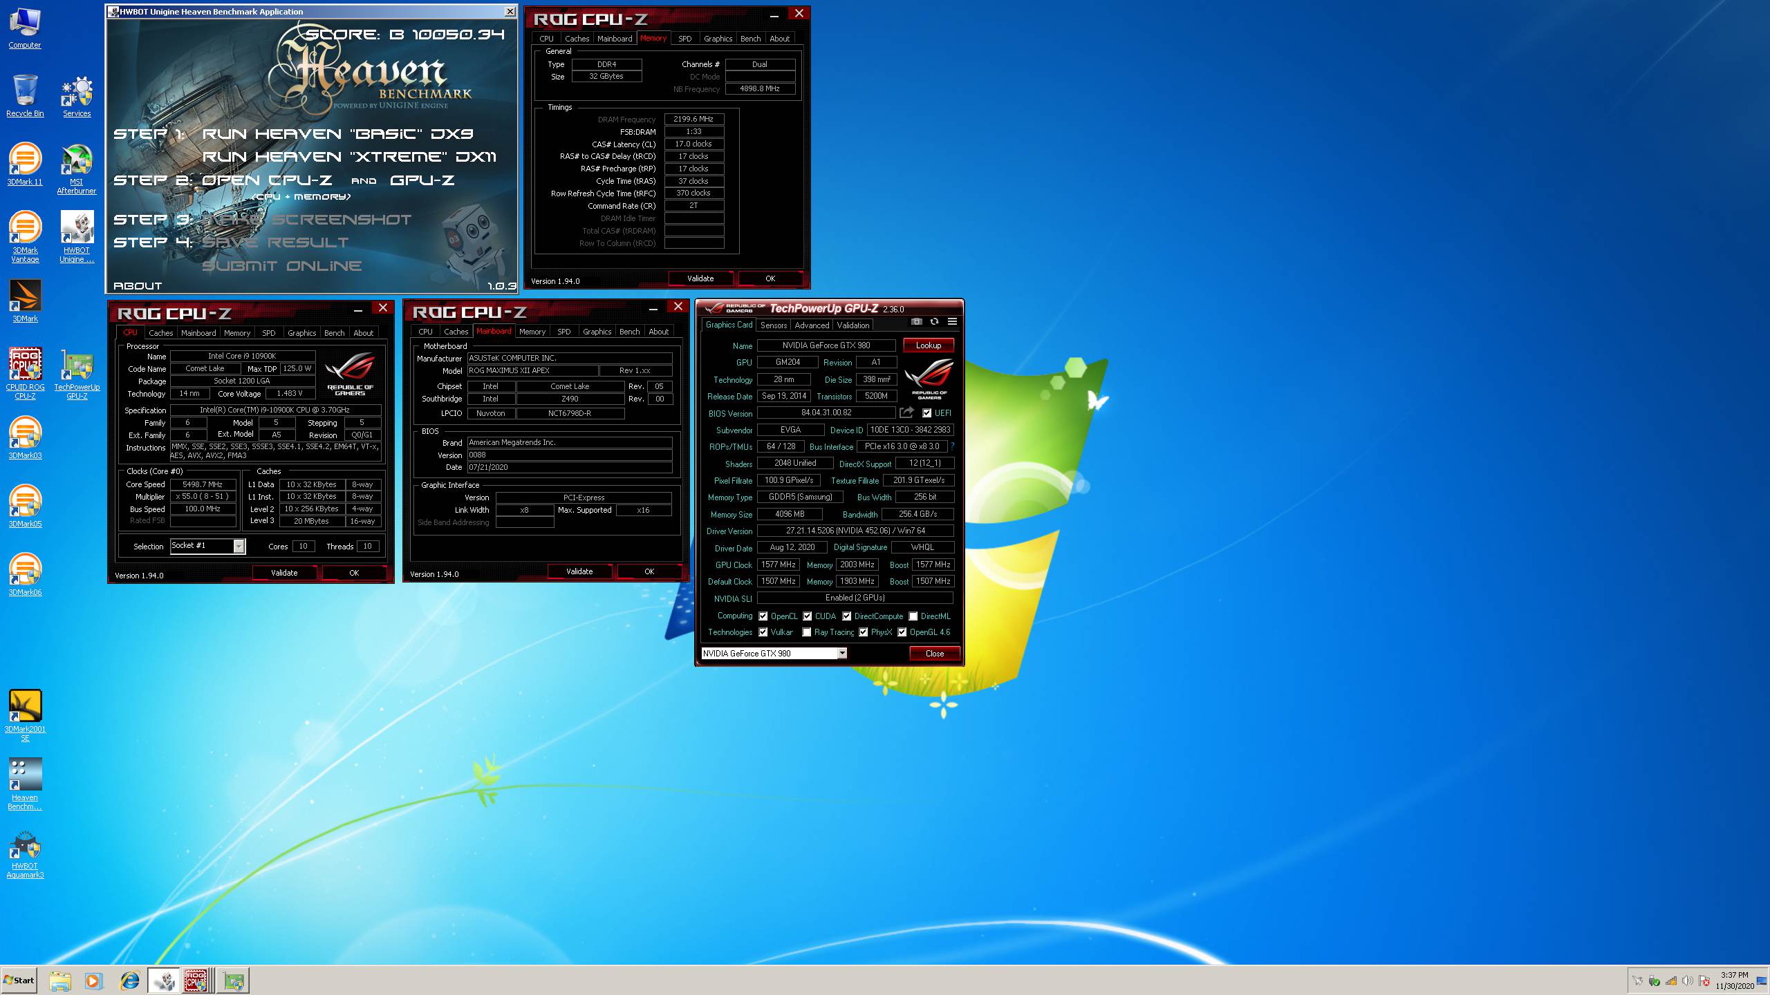This screenshot has width=1770, height=995.
Task: Click Run Heaven "Xtreme" DX11
Action: (x=349, y=157)
